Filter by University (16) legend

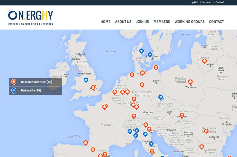36,90
